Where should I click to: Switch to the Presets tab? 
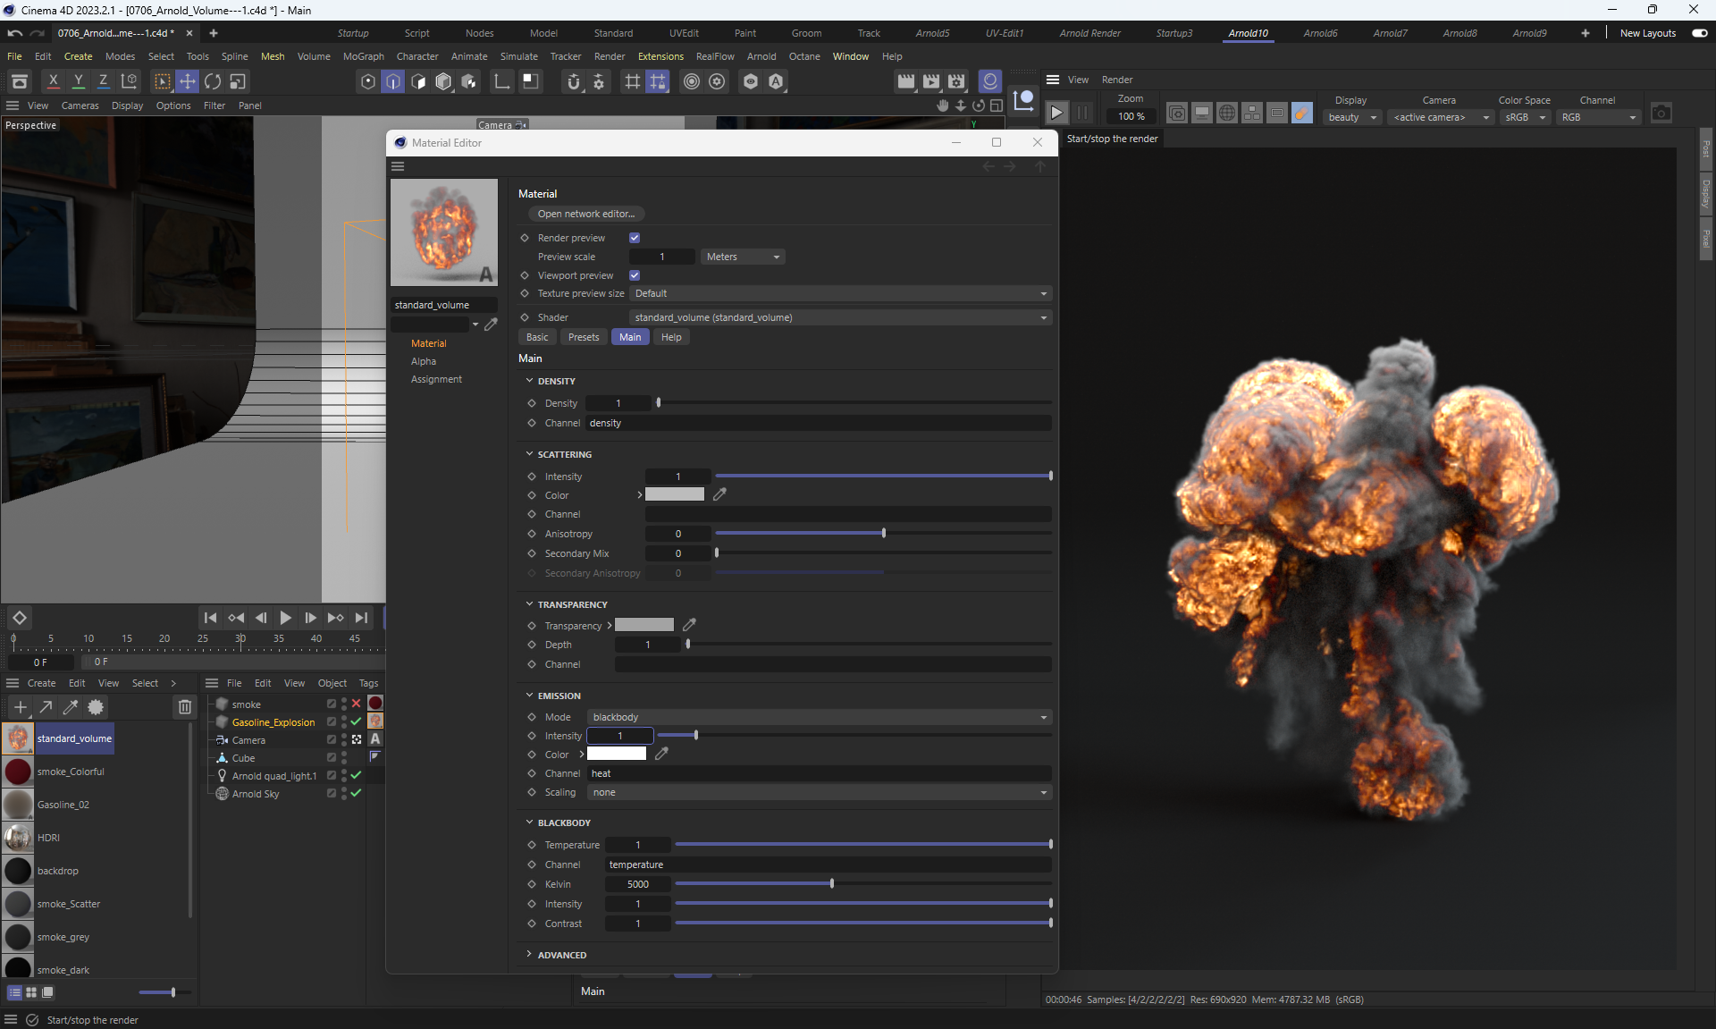(x=583, y=337)
